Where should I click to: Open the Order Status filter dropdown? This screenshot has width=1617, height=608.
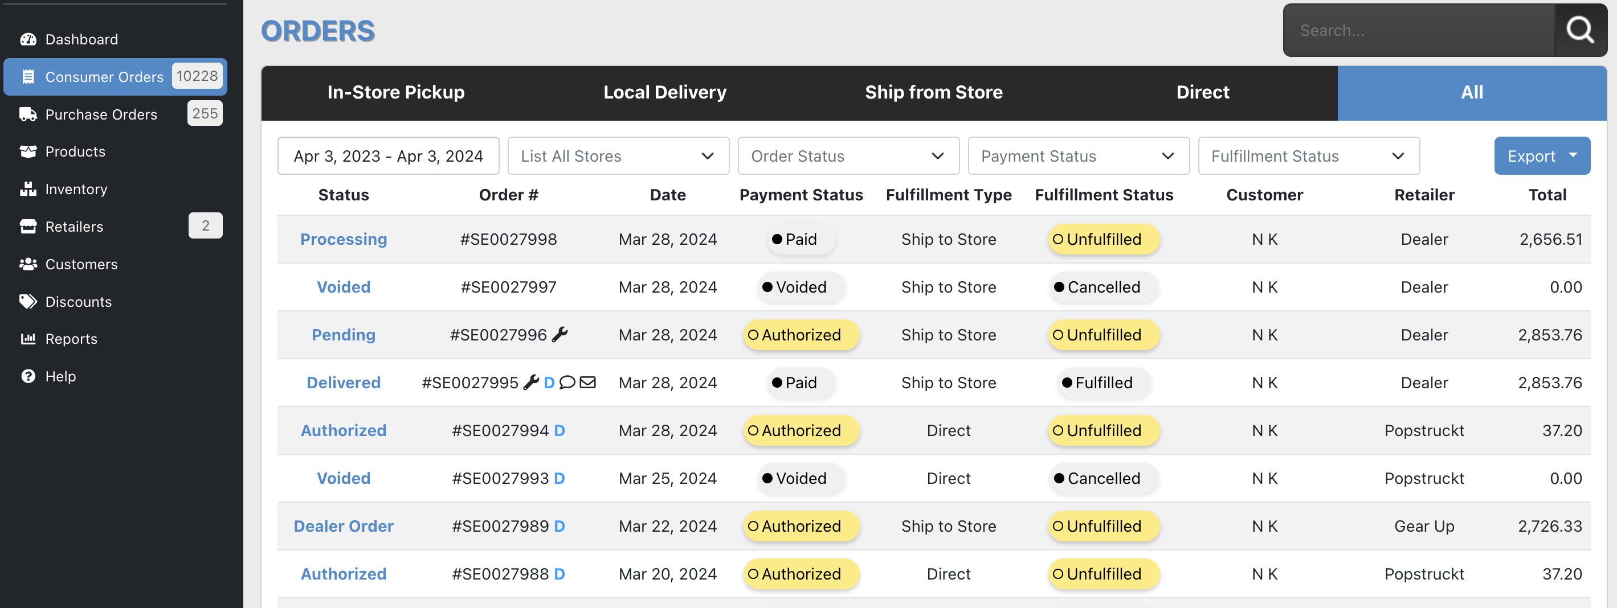pyautogui.click(x=849, y=155)
